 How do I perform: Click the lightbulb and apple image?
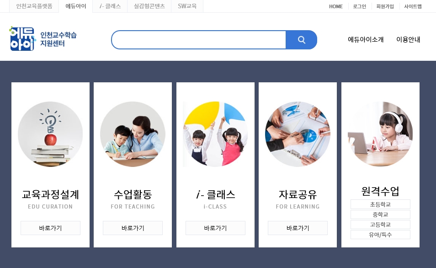click(x=50, y=134)
